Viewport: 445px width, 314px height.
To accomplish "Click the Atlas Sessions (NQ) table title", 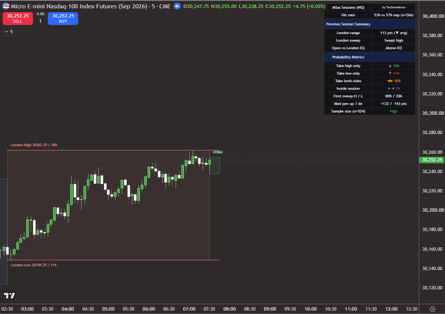I will point(348,7).
